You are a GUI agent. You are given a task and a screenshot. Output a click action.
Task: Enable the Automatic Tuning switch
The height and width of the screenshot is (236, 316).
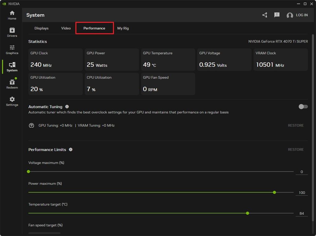click(x=303, y=106)
